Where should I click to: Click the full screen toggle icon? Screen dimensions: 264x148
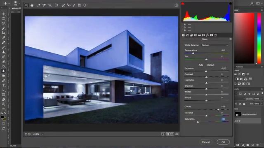(176, 5)
